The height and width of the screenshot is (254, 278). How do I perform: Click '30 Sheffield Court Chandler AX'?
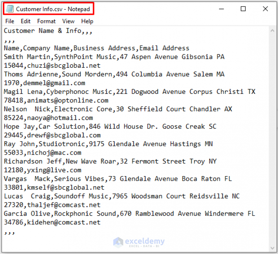174,109
